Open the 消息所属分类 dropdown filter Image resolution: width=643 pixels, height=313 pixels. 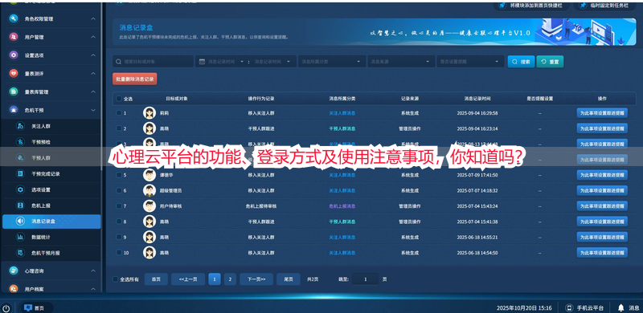pos(332,62)
